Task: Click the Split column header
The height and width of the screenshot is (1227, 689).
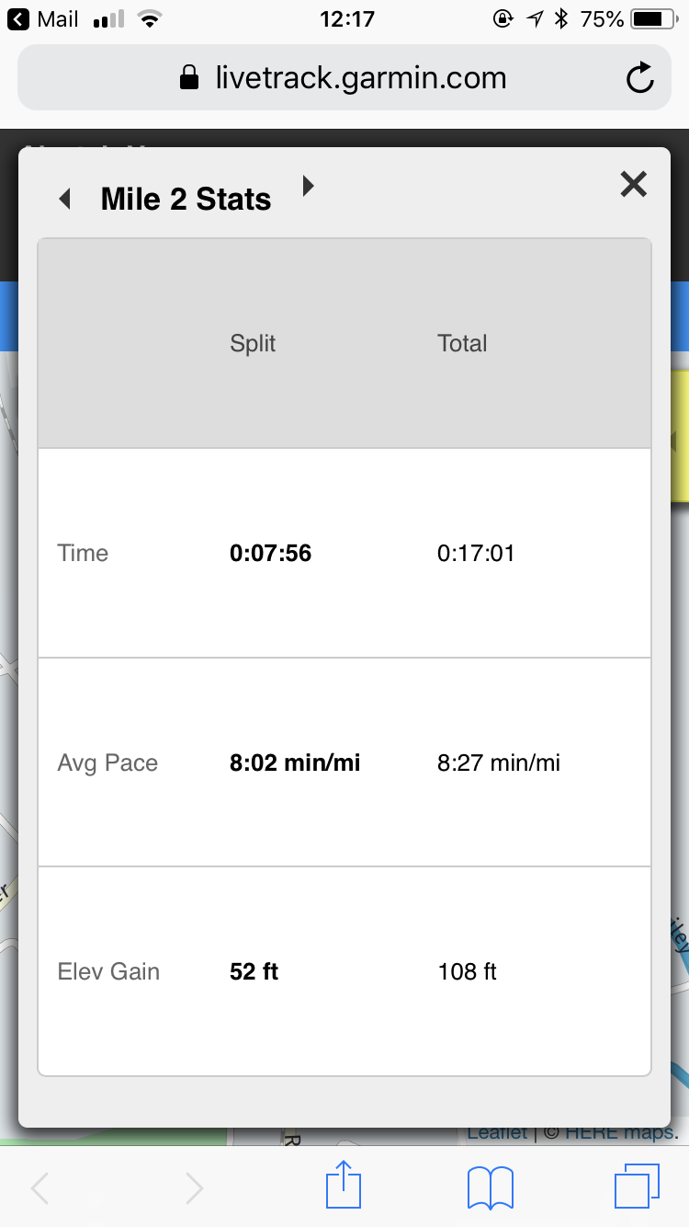Action: [253, 344]
